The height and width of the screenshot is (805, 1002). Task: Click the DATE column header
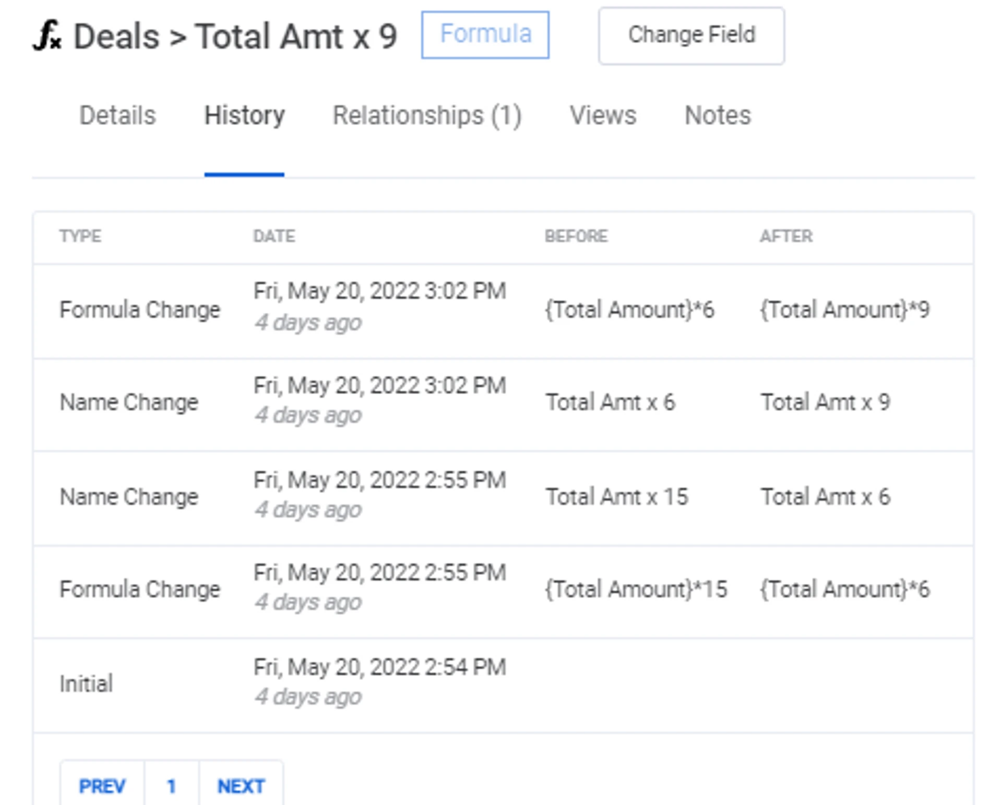point(274,236)
